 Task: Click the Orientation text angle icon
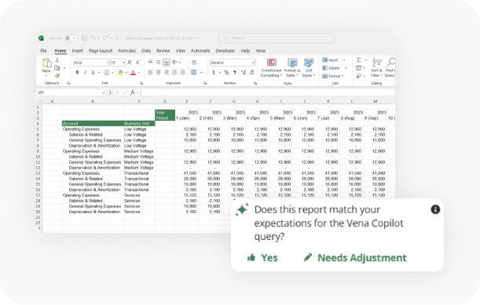click(x=175, y=63)
